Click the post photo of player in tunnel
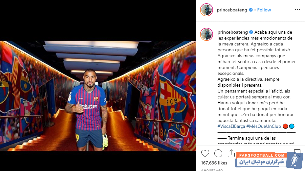 coord(98,96)
